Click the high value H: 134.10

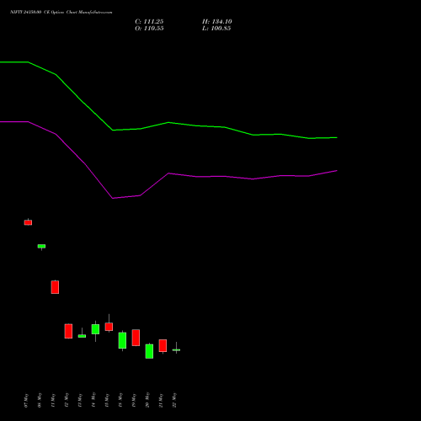(x=217, y=22)
